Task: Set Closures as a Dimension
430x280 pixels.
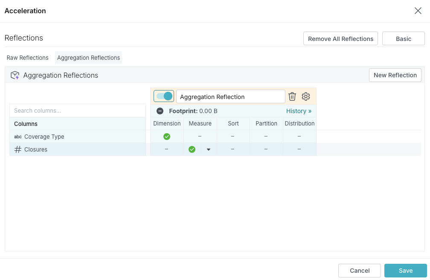Action: pos(167,149)
